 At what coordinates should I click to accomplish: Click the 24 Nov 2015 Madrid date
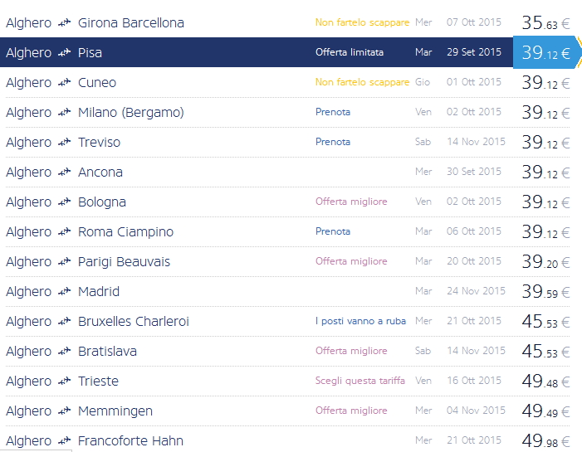pyautogui.click(x=474, y=291)
